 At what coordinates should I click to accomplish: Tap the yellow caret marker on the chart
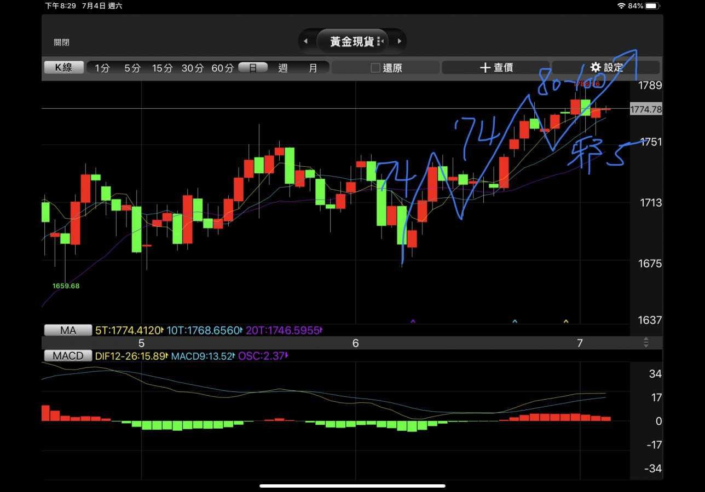coord(566,321)
